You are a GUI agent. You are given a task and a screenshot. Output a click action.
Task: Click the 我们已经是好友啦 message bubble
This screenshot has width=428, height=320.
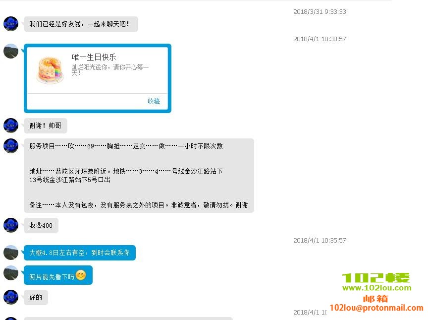pos(81,24)
